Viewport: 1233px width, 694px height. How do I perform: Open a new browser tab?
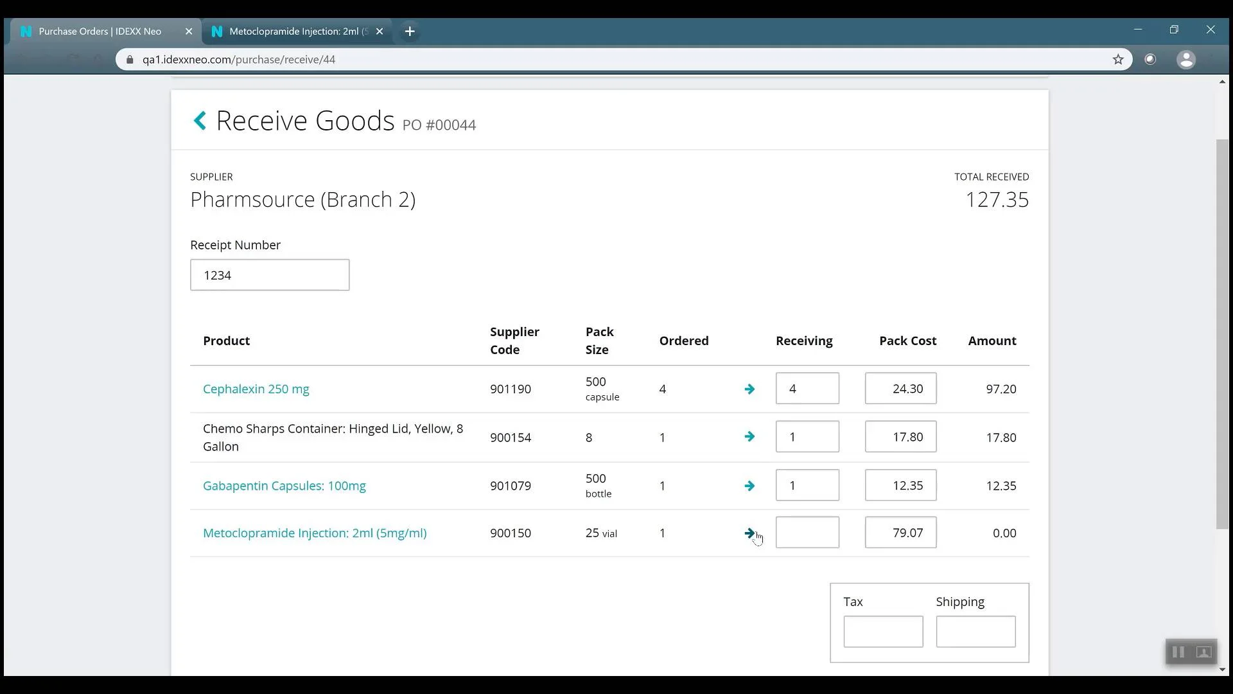coord(410,31)
